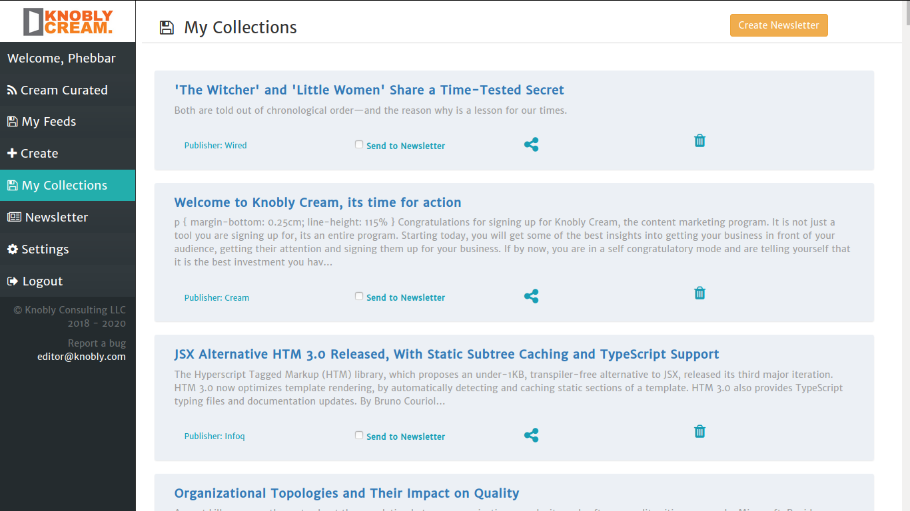Open Settings from the sidebar
The image size is (910, 511).
[68, 250]
